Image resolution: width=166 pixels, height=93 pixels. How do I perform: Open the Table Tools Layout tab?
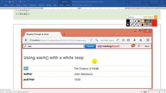(x=68, y=5)
